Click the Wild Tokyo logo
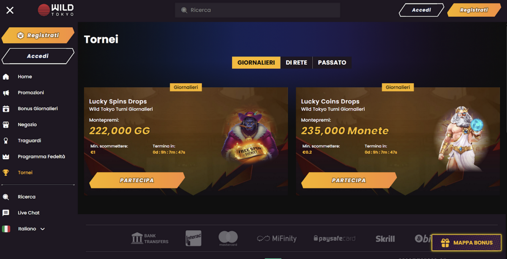The image size is (507, 259). 56,10
